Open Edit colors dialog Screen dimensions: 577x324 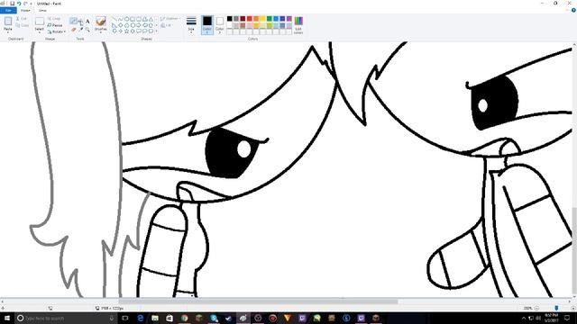[x=298, y=25]
